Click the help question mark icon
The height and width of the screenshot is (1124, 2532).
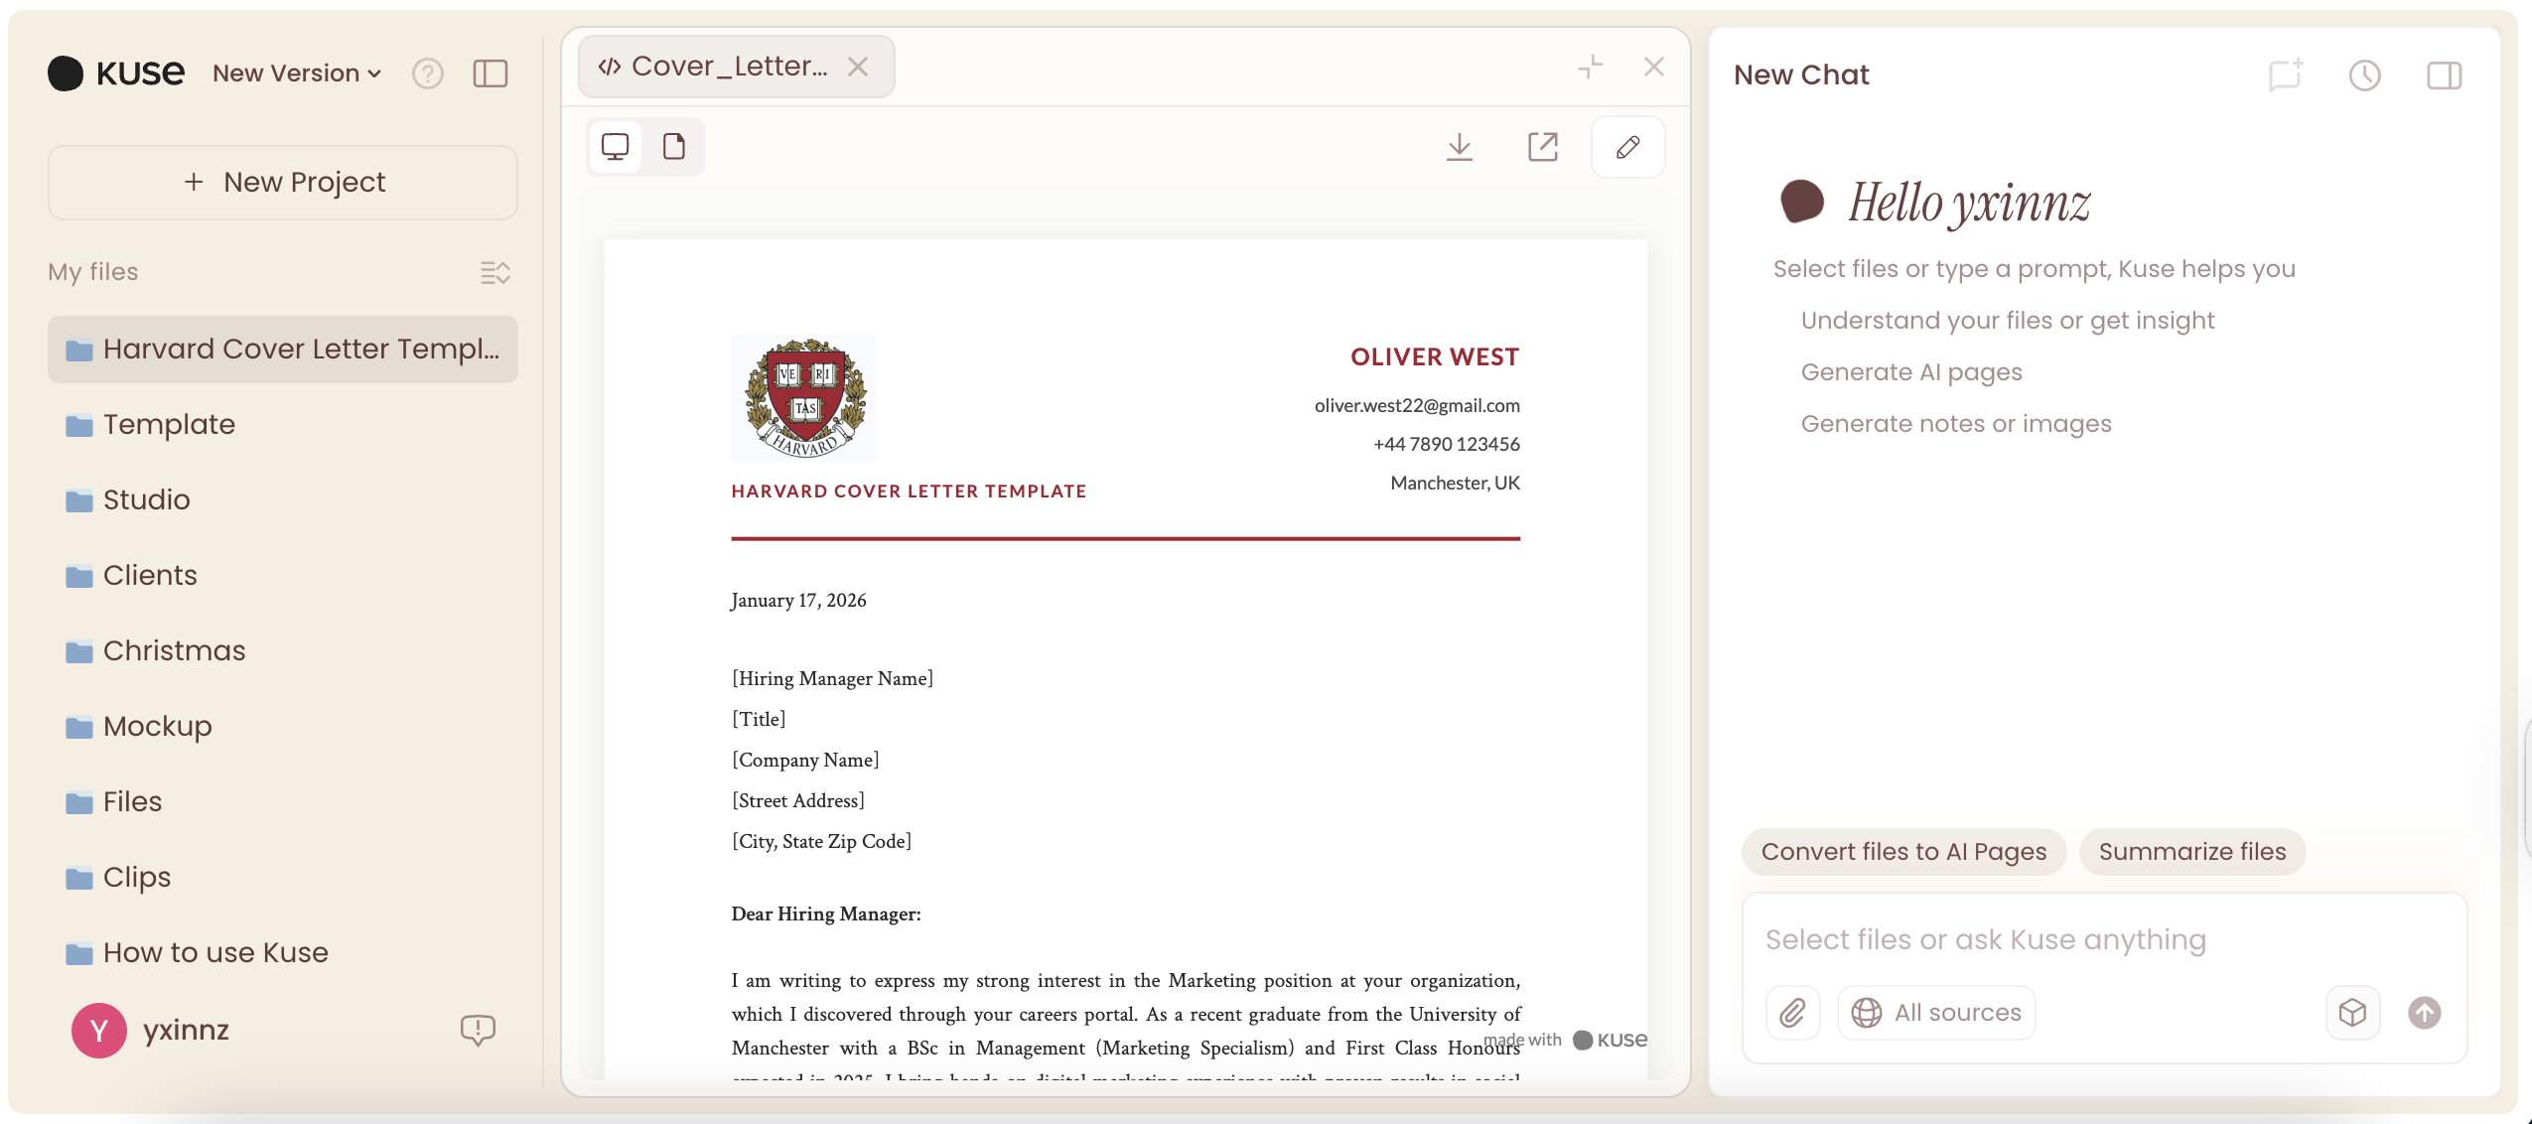pyautogui.click(x=428, y=73)
